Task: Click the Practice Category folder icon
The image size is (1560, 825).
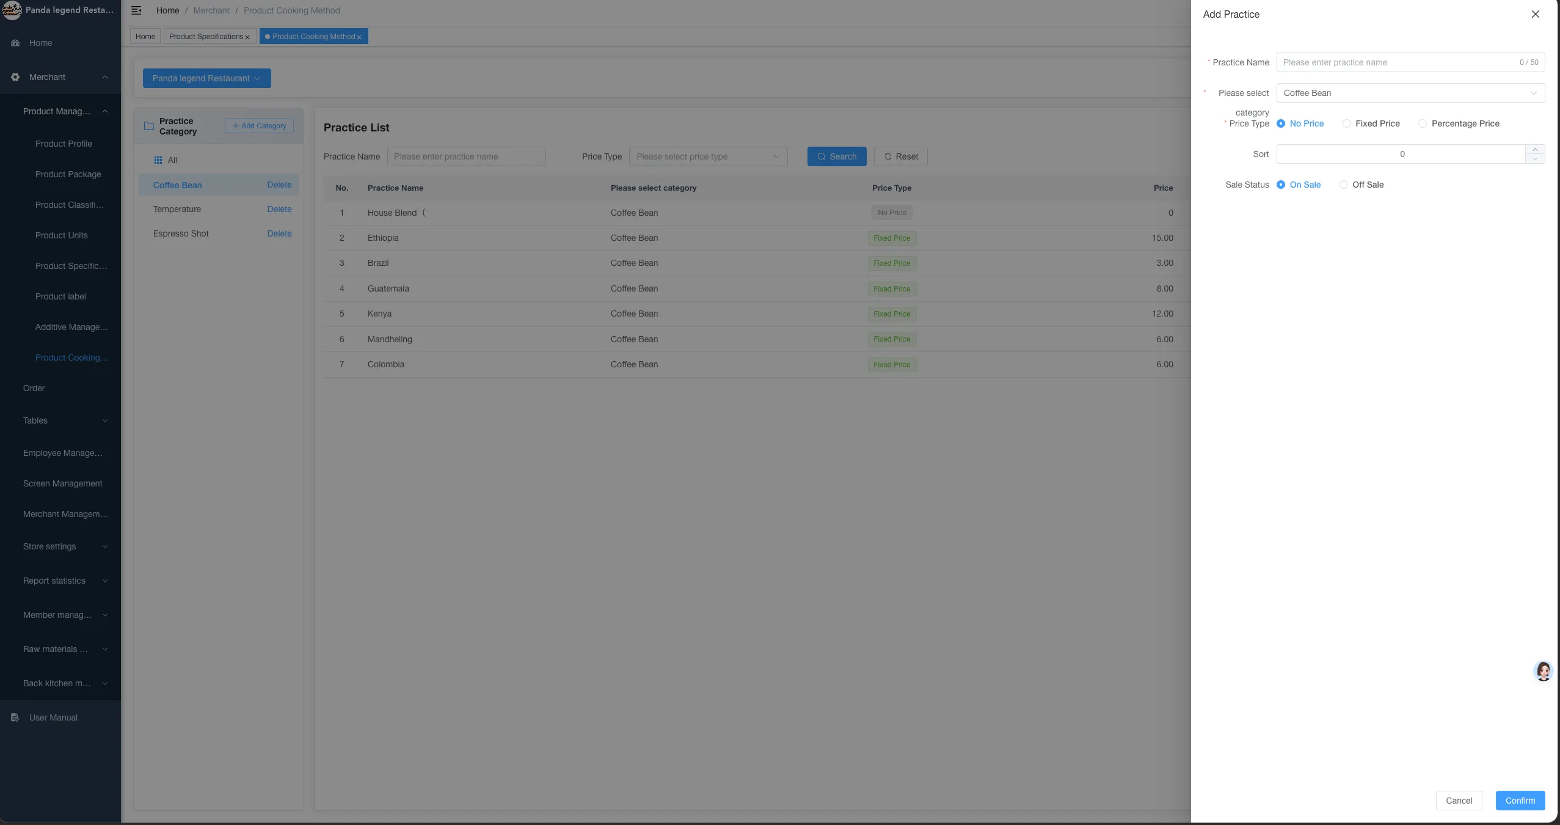Action: pos(148,126)
